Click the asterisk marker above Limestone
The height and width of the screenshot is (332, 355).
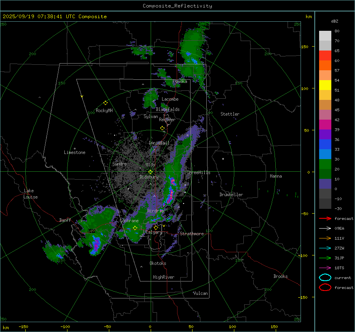[x=75, y=148]
